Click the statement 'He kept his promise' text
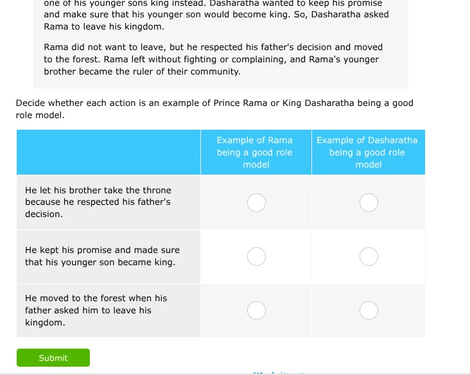This screenshot has width=470, height=375. click(102, 256)
